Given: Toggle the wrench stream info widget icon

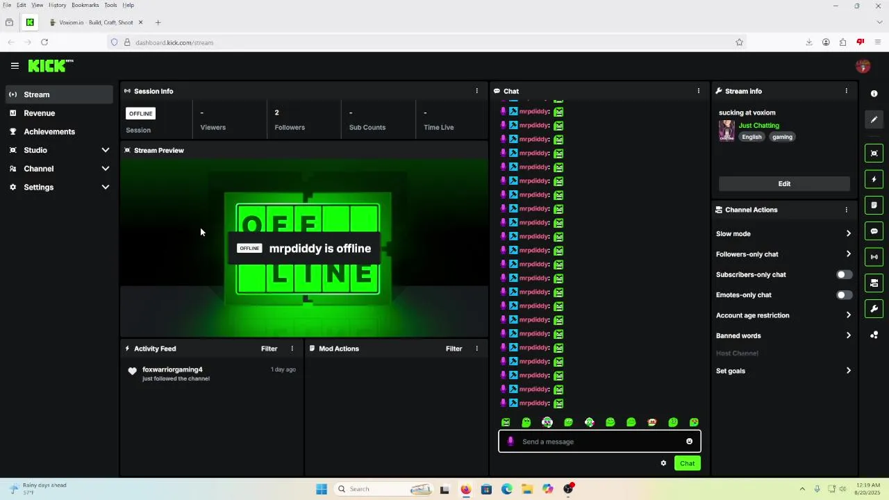Looking at the screenshot, I should pyautogui.click(x=874, y=308).
